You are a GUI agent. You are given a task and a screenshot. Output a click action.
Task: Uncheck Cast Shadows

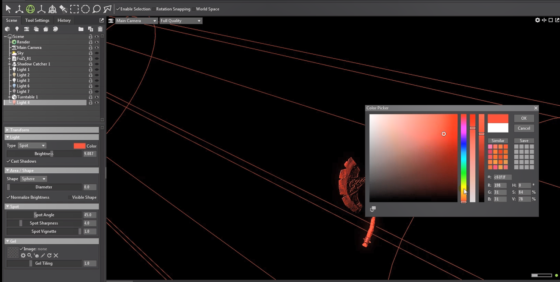[x=8, y=161]
